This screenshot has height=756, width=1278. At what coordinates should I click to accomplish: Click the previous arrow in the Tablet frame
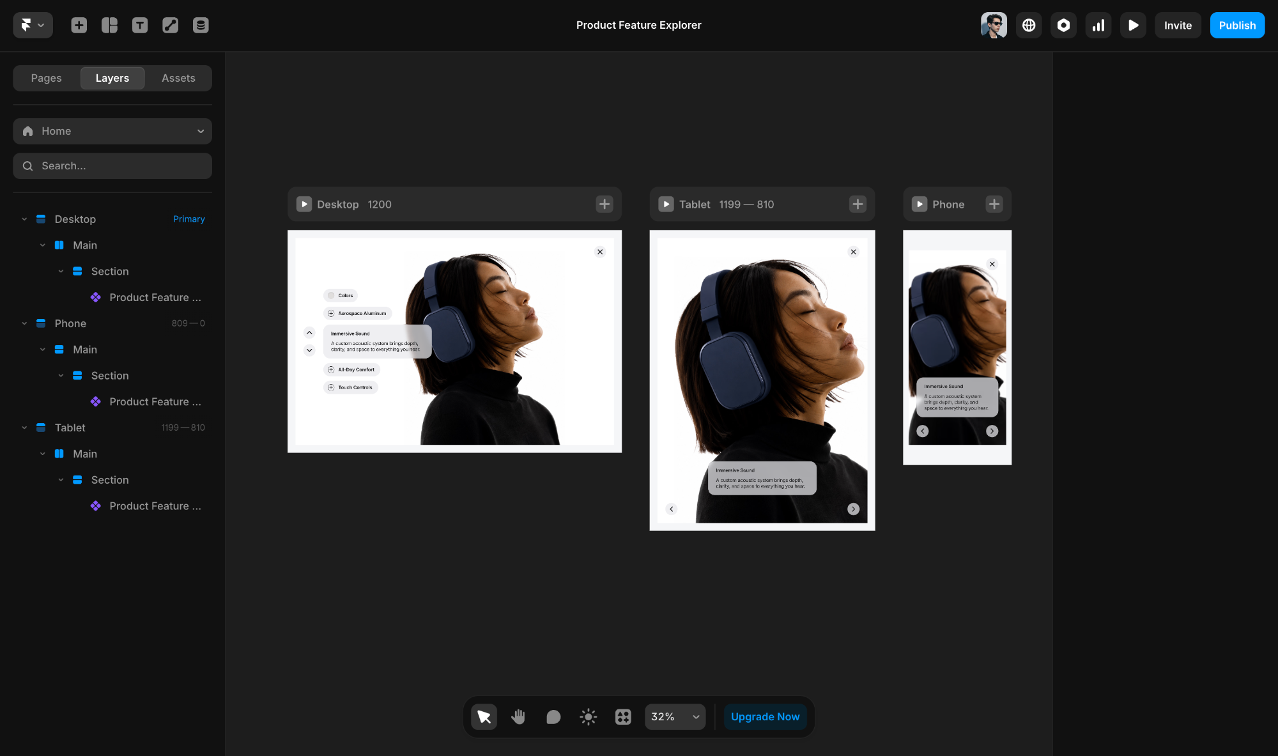coord(671,509)
